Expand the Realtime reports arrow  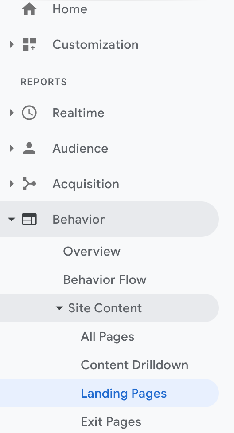12,113
